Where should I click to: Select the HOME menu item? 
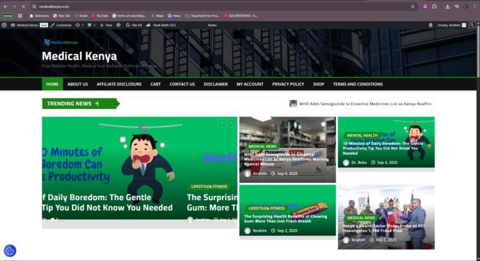(52, 84)
